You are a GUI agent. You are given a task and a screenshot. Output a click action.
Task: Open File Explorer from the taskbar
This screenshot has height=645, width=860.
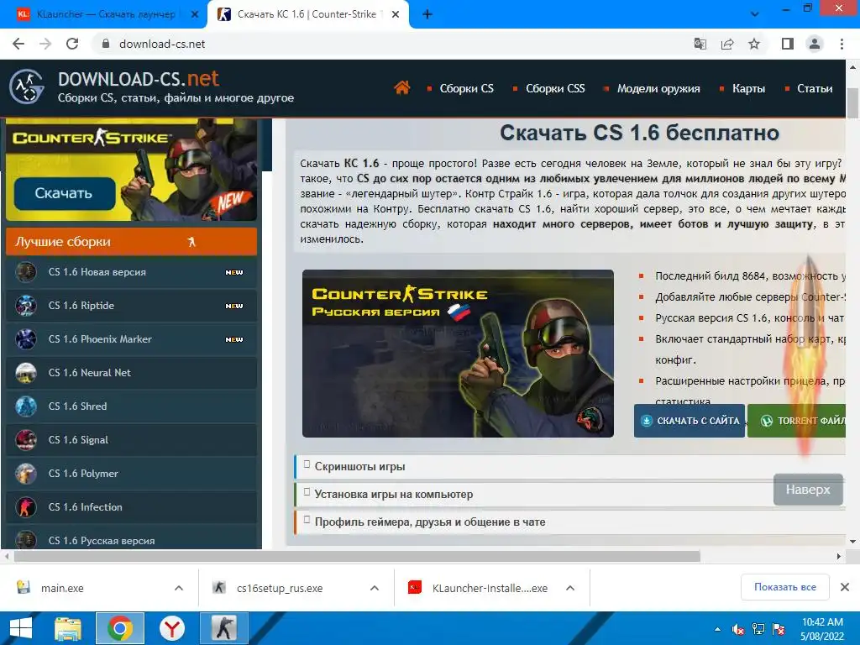(67, 628)
